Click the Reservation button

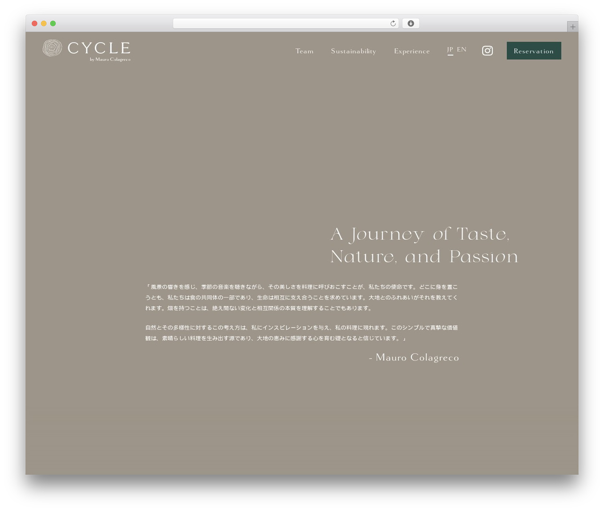(534, 51)
